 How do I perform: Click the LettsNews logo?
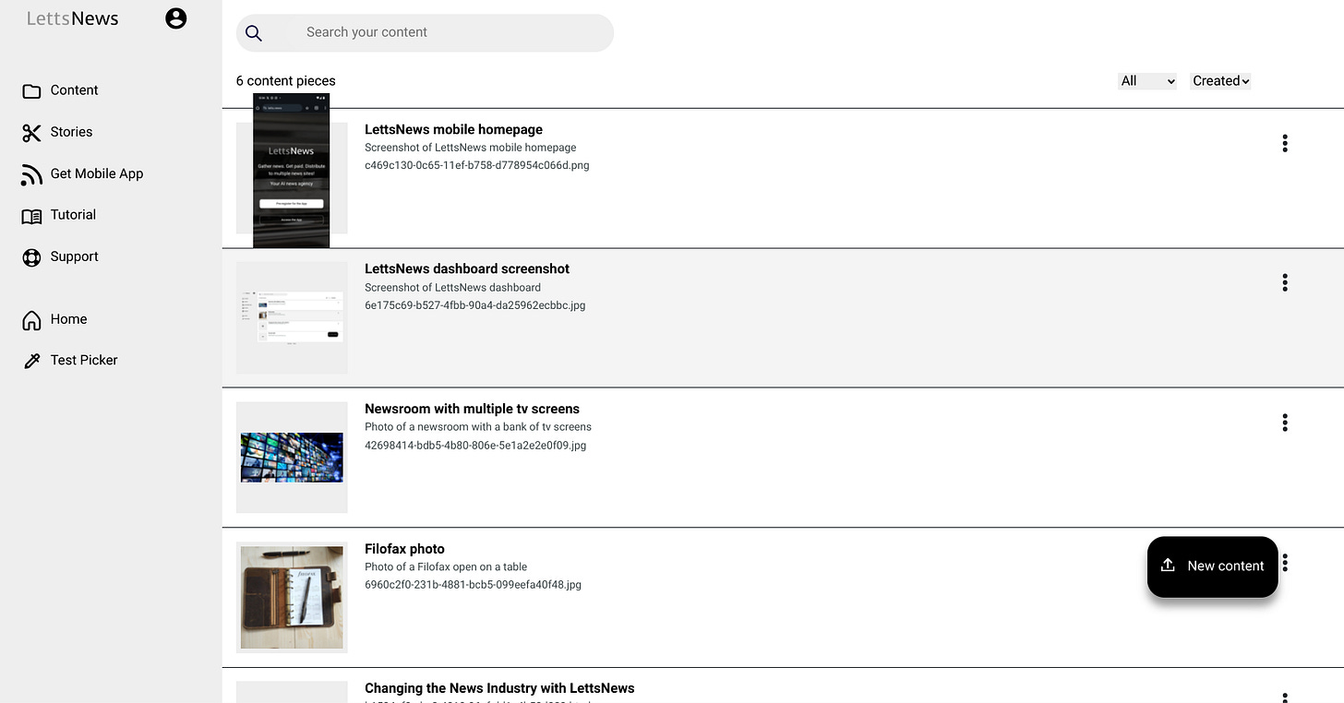pos(72,18)
